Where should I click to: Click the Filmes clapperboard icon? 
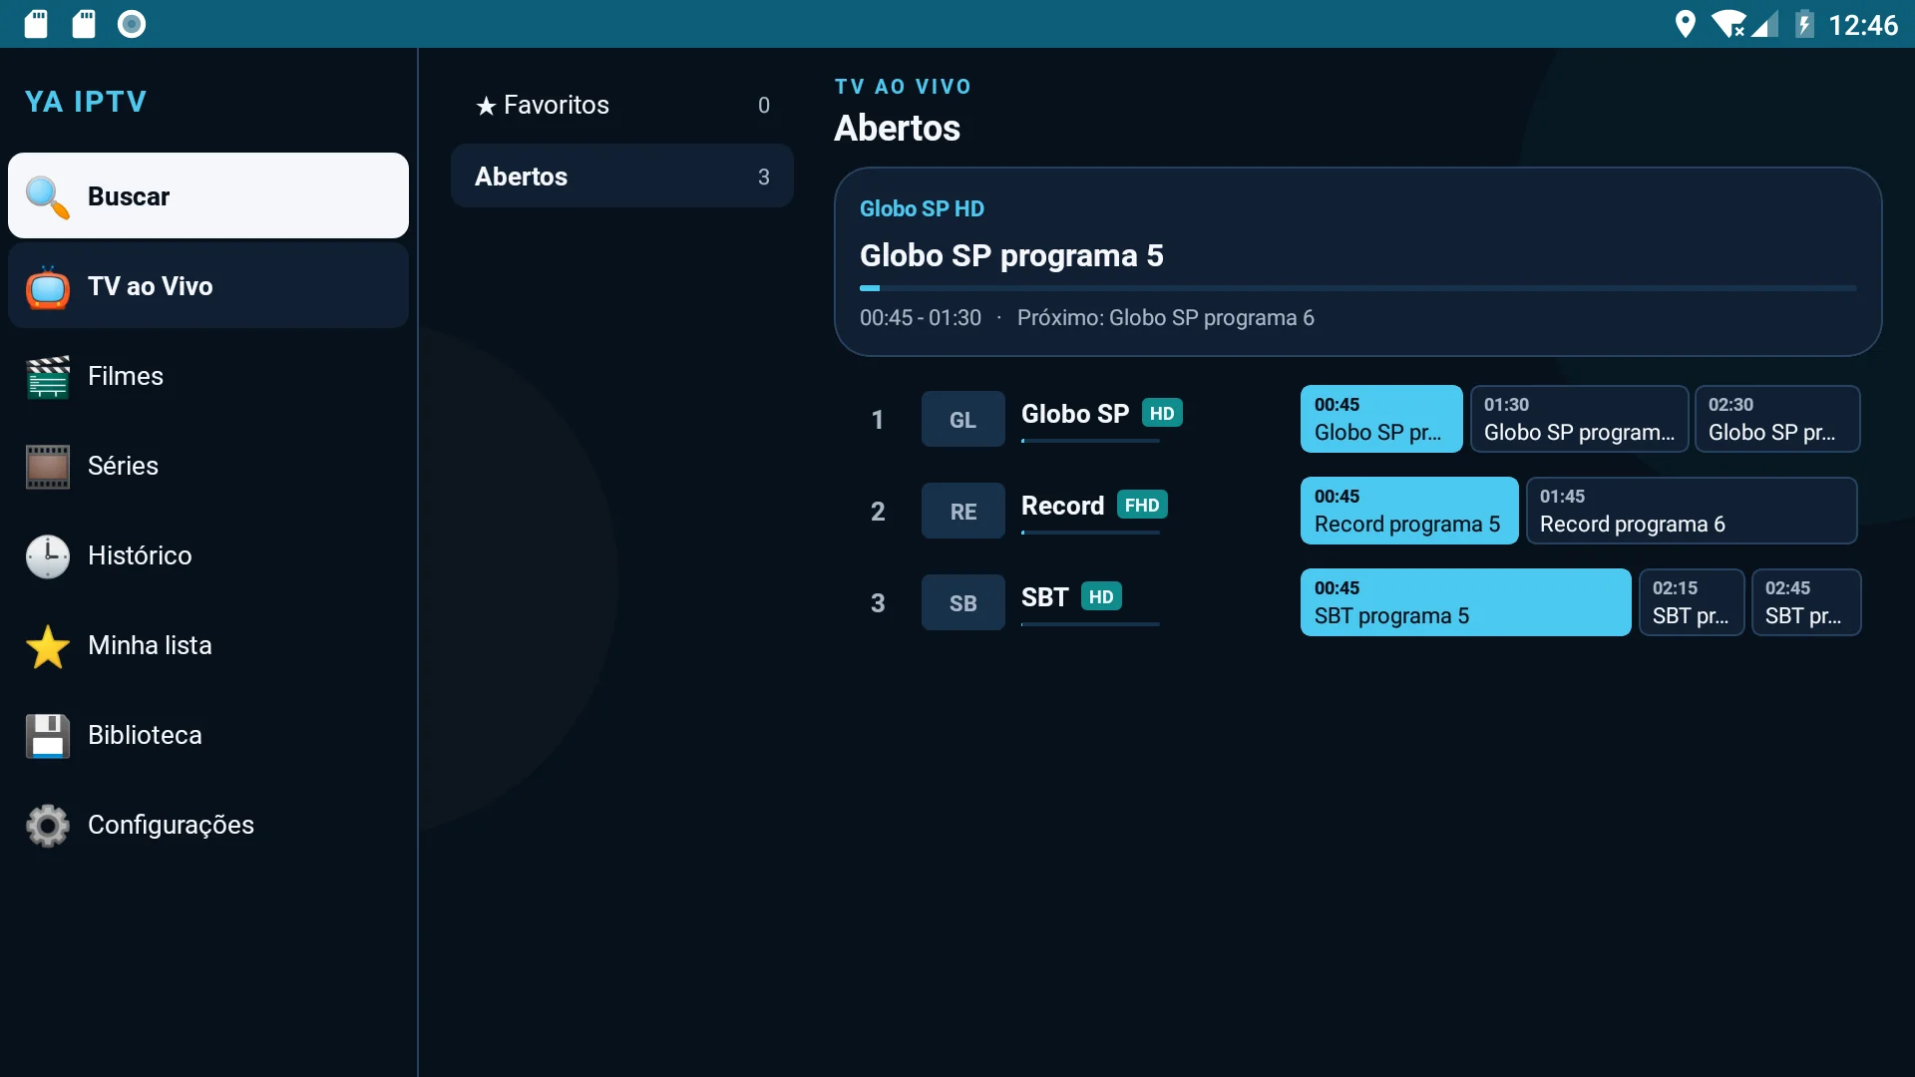[47, 376]
